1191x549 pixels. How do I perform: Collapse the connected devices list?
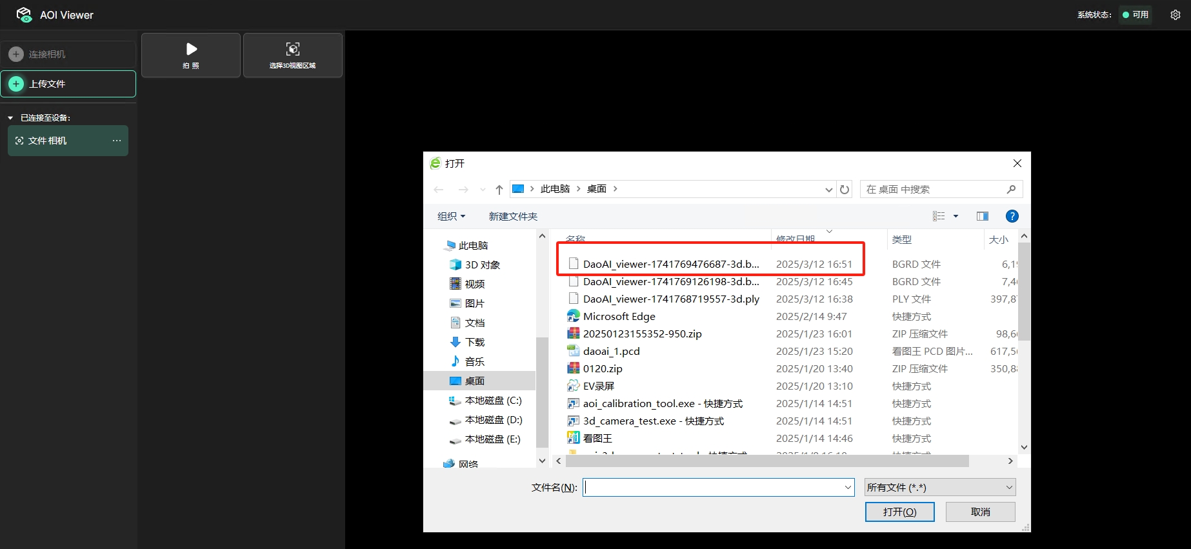point(10,118)
